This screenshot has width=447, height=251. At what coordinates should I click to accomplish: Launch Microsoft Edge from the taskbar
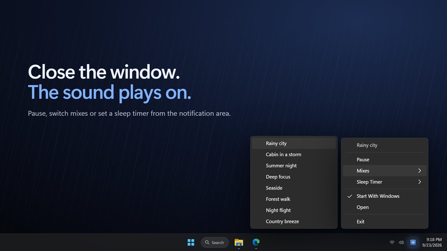point(256,242)
